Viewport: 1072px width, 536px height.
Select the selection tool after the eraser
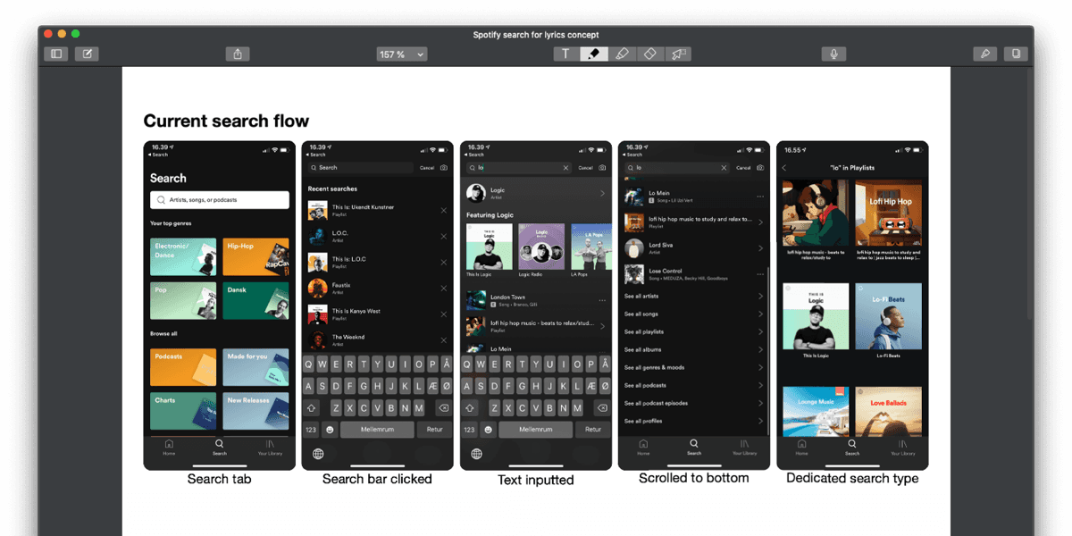tap(678, 54)
